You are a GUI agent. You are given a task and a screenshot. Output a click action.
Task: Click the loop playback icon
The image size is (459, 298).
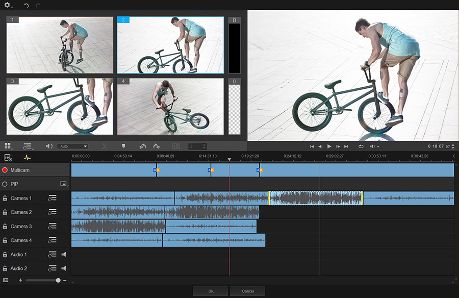[361, 146]
